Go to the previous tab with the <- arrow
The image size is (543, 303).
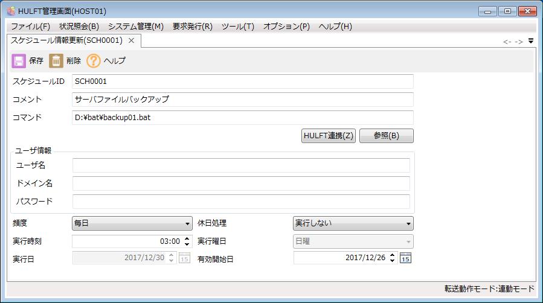507,42
